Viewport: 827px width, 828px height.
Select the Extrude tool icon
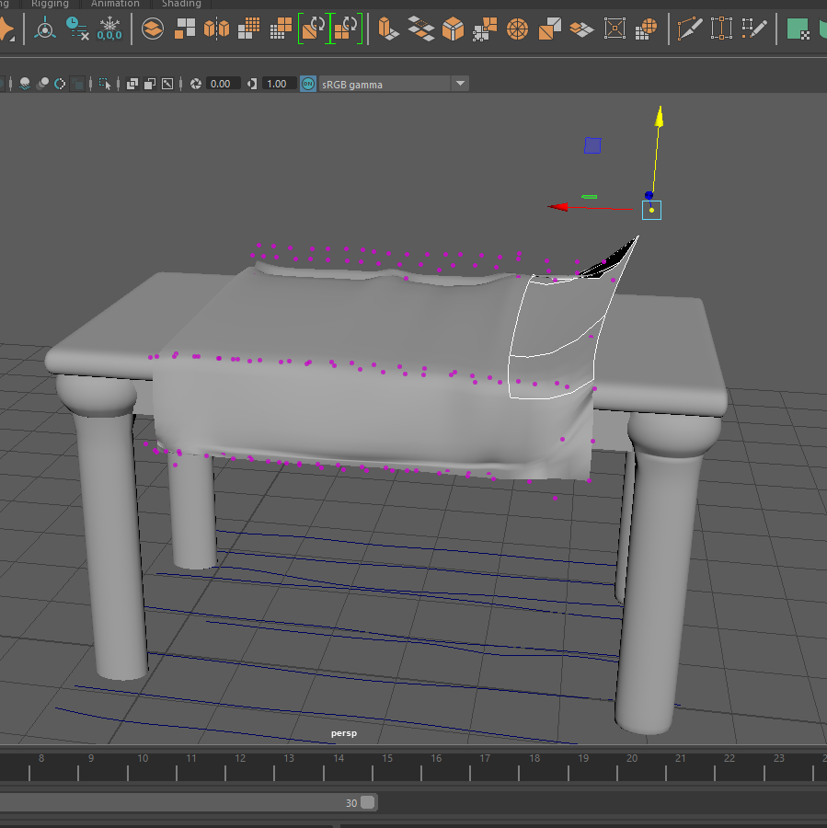click(389, 29)
